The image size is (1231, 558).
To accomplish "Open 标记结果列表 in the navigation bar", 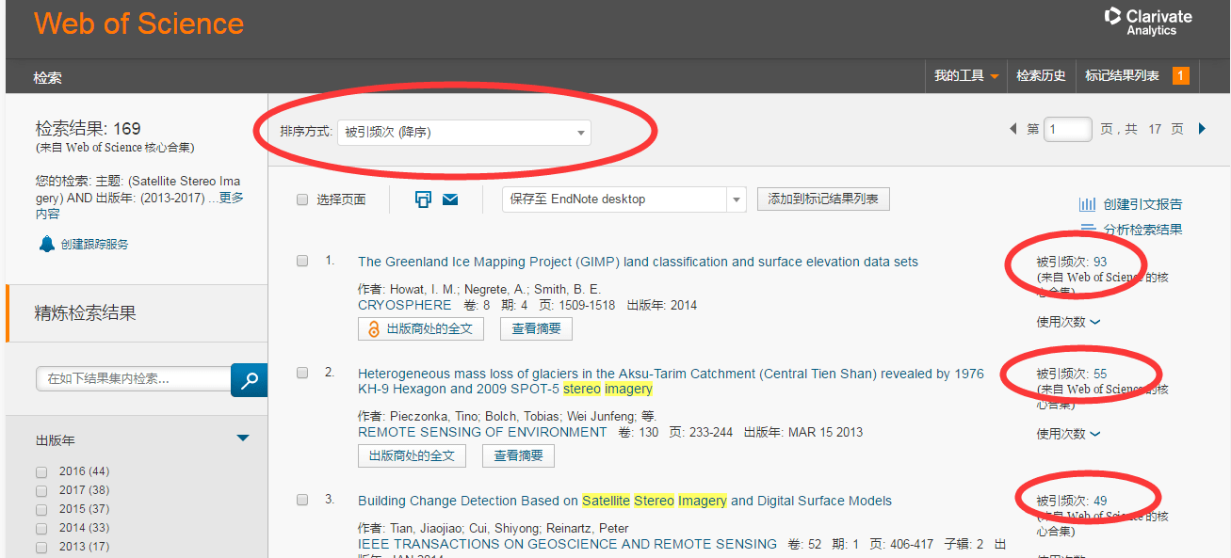I will 1122,76.
